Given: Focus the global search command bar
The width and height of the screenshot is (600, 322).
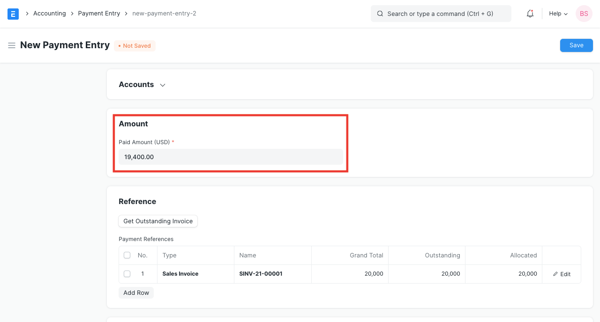Looking at the screenshot, I should 441,14.
